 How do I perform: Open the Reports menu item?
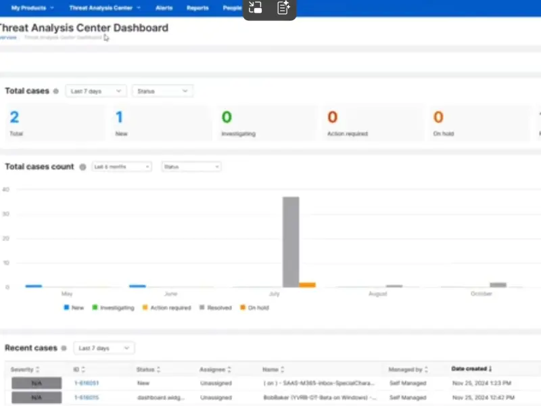pyautogui.click(x=197, y=8)
